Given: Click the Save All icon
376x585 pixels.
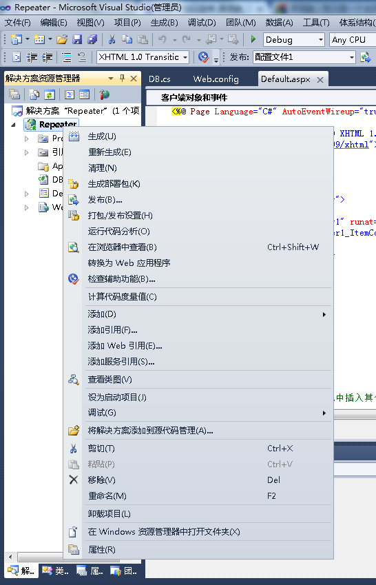Looking at the screenshot, I should tap(92, 39).
